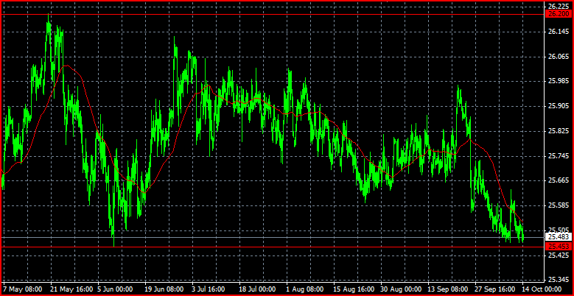Click the 26.065 price axis label
The image size is (574, 296).
559,57
